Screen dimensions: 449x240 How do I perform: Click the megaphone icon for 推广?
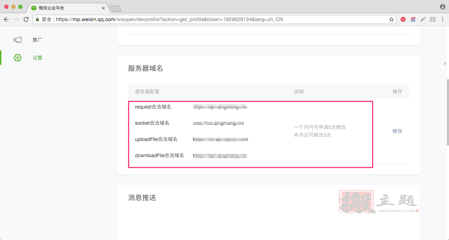click(18, 40)
